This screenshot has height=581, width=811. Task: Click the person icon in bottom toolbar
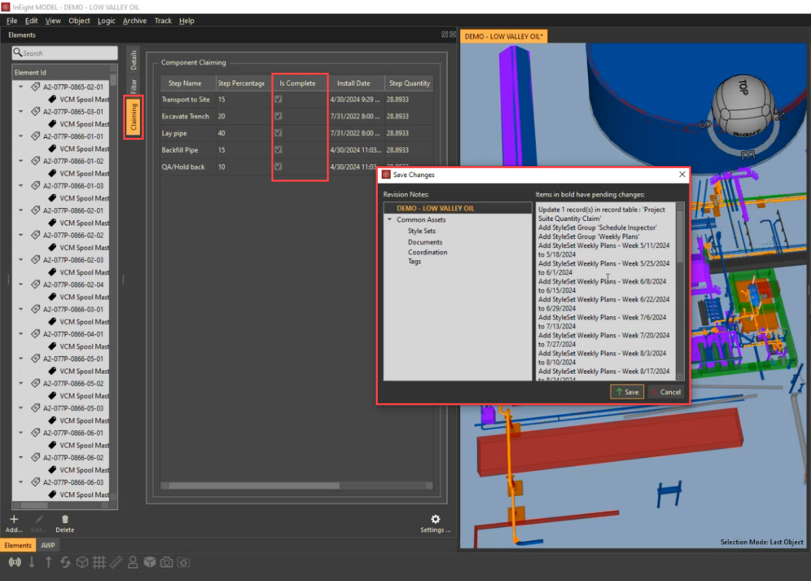pyautogui.click(x=133, y=562)
